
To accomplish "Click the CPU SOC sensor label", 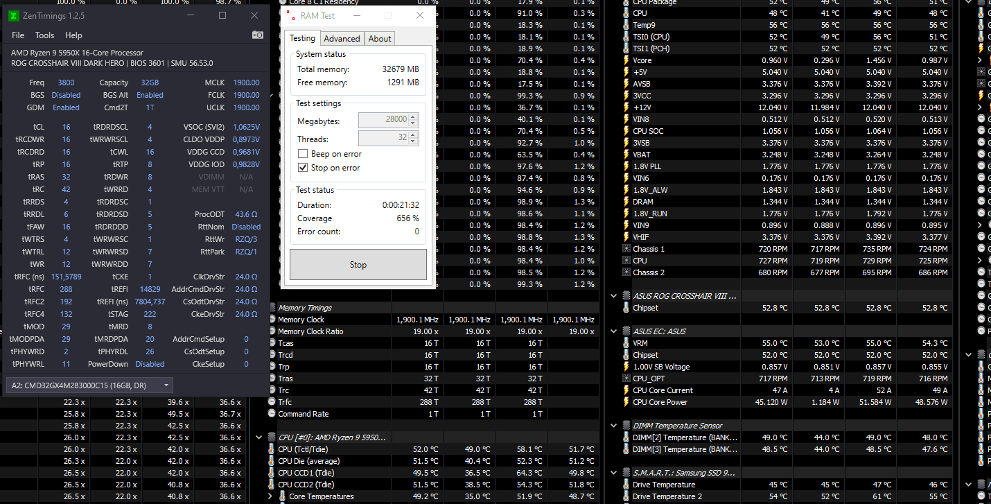I will [x=648, y=131].
